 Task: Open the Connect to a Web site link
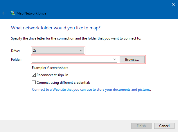(x=91, y=90)
